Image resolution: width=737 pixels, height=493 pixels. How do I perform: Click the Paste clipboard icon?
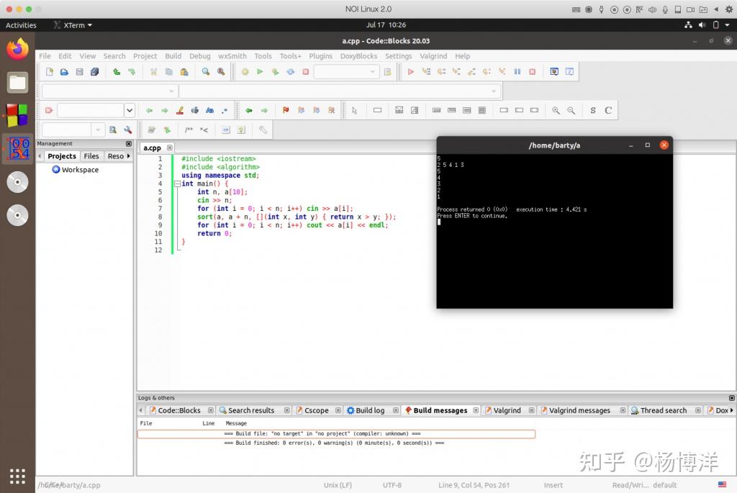(x=184, y=72)
